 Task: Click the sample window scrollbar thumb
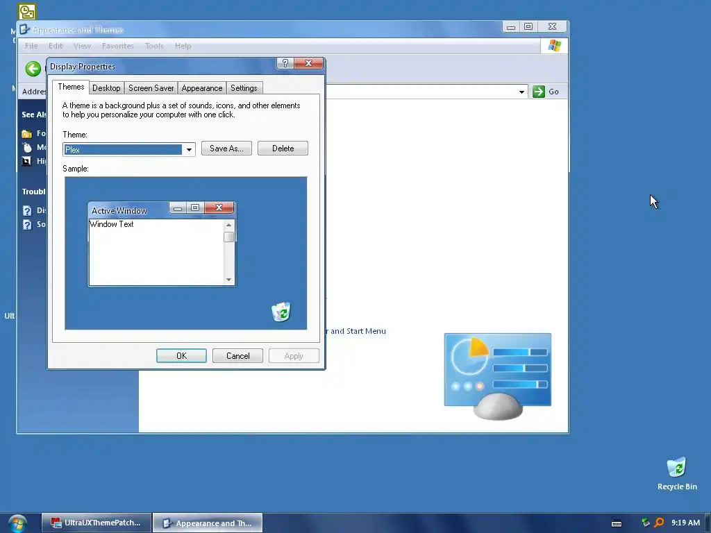(229, 237)
